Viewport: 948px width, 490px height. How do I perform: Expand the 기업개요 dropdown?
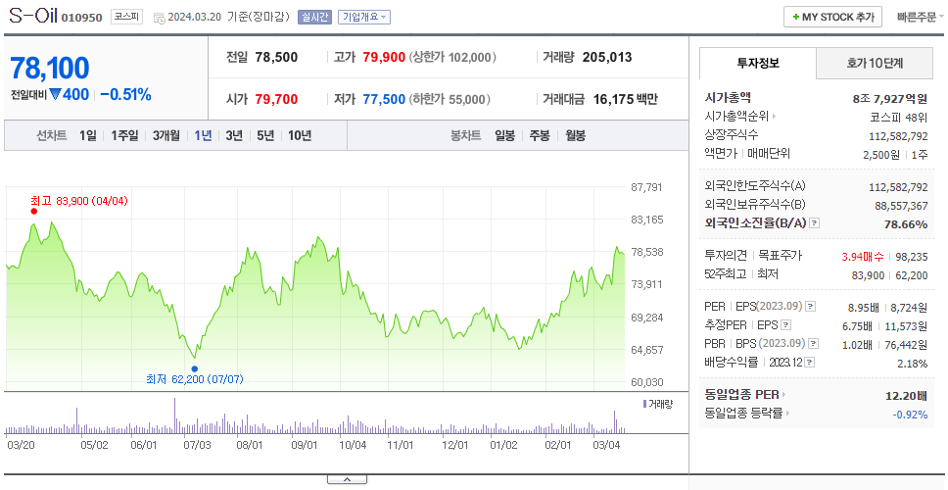(x=364, y=17)
